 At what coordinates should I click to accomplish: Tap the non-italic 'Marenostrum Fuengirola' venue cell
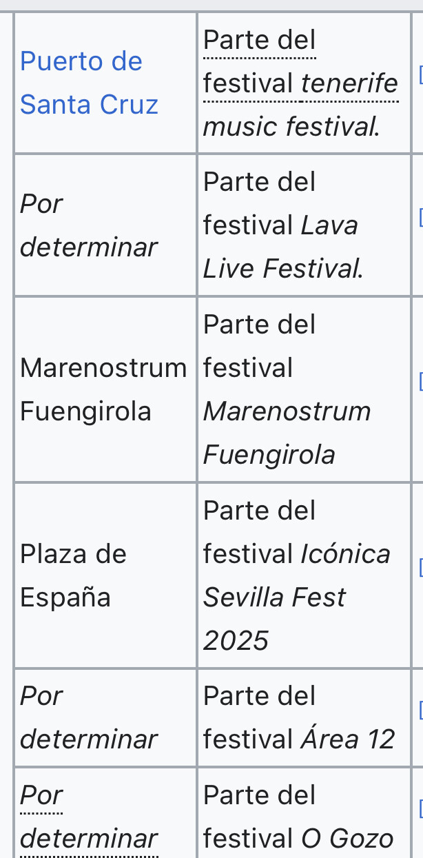click(x=103, y=389)
